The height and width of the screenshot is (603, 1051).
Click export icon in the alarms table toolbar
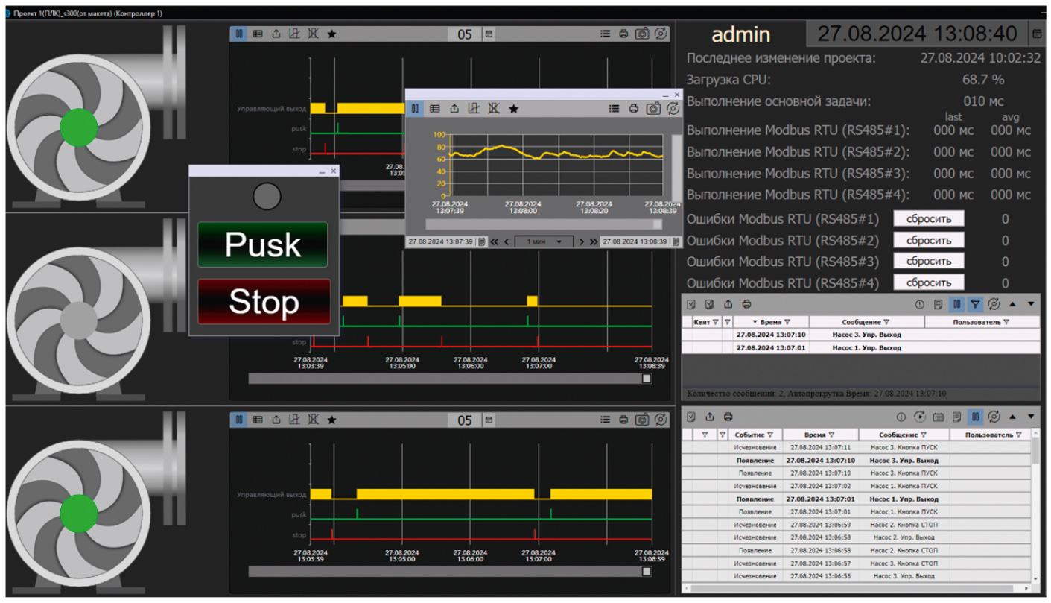[x=728, y=304]
